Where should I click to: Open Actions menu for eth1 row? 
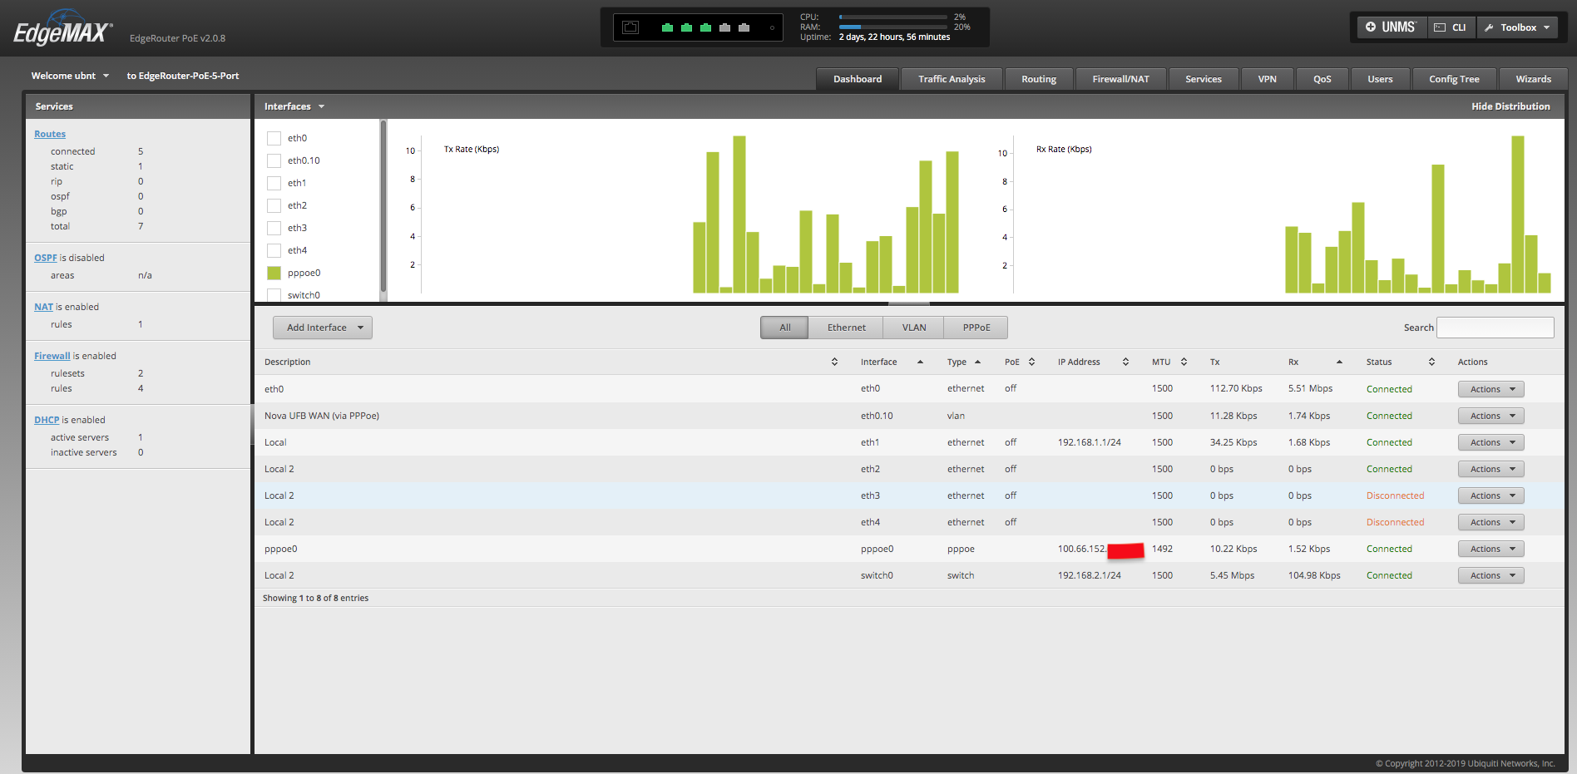tap(1490, 442)
